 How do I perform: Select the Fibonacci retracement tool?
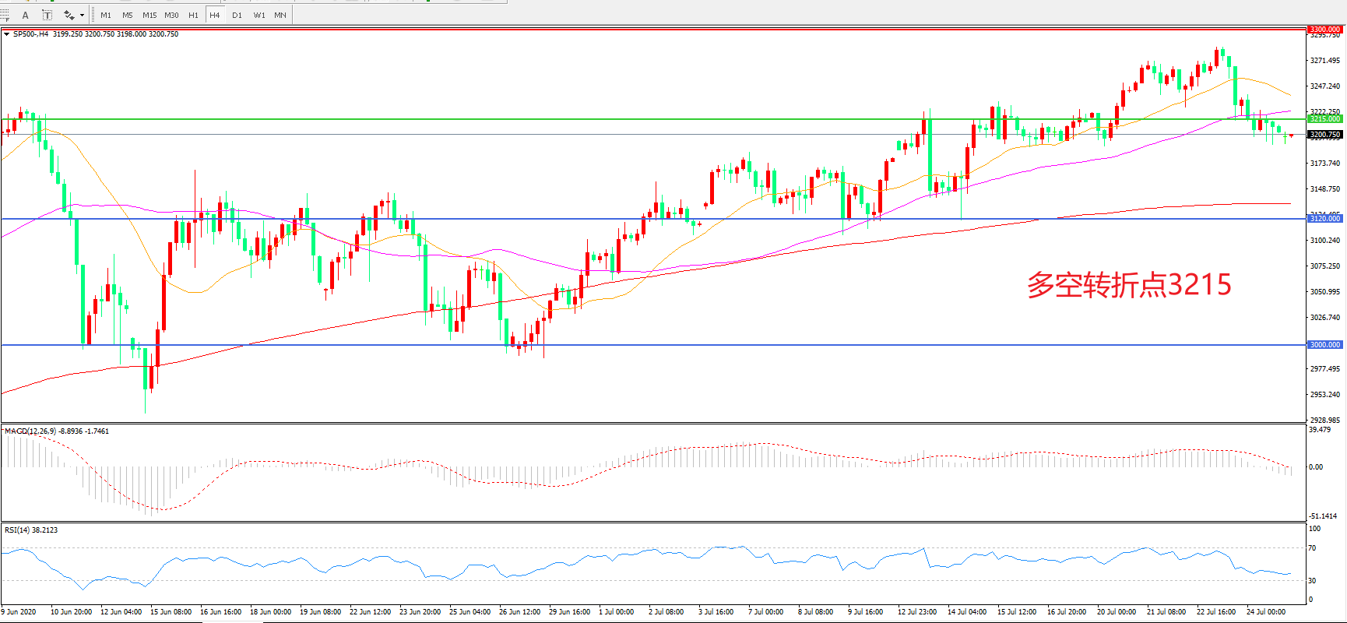5,15
